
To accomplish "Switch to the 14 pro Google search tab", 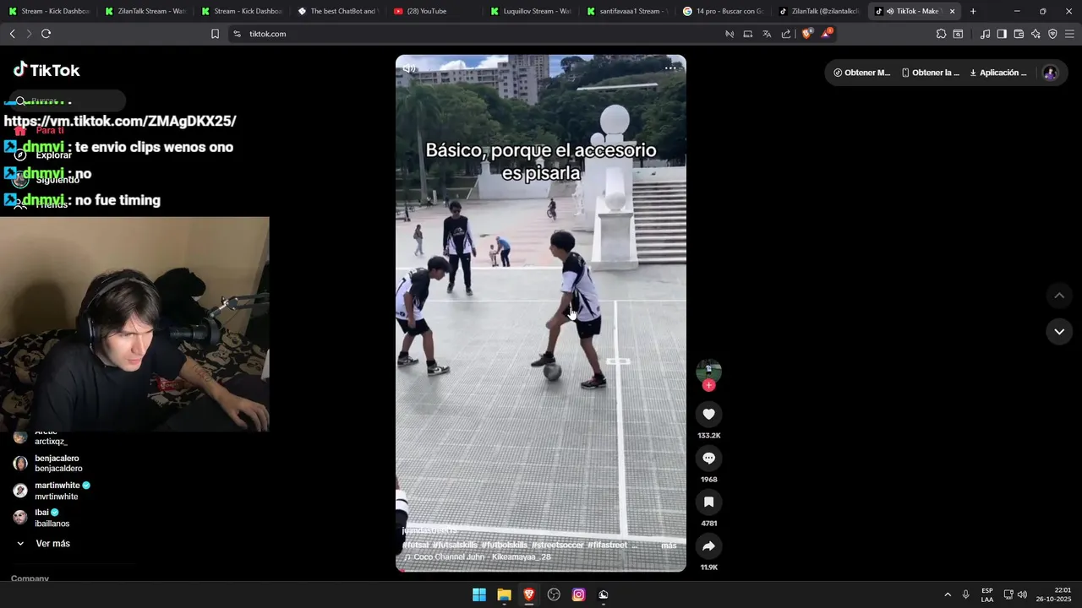I will pyautogui.click(x=722, y=11).
